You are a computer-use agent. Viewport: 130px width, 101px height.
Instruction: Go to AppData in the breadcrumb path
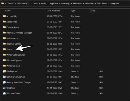(x=54, y=4)
